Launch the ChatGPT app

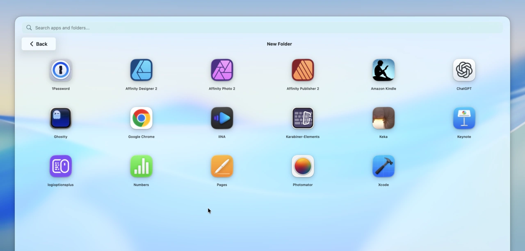464,70
